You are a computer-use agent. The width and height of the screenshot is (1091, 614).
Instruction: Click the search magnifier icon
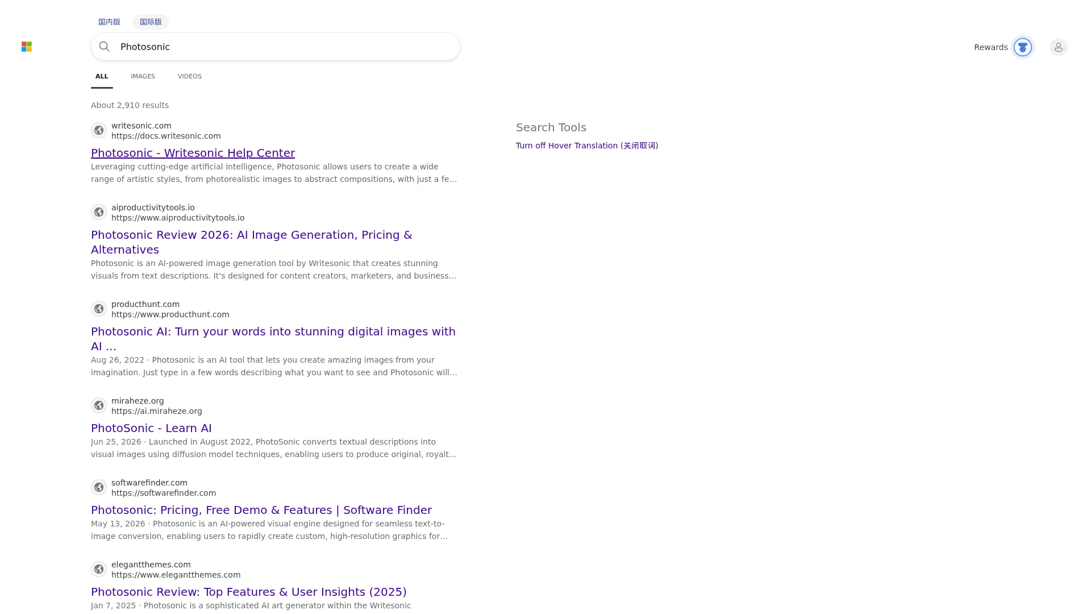[105, 47]
